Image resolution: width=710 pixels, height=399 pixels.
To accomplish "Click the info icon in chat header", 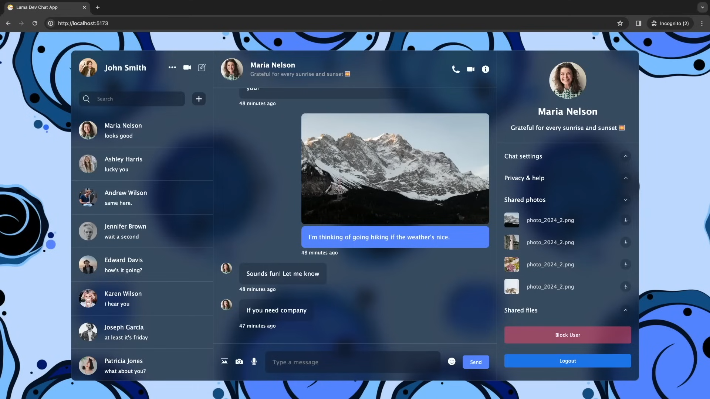I will coord(485,69).
